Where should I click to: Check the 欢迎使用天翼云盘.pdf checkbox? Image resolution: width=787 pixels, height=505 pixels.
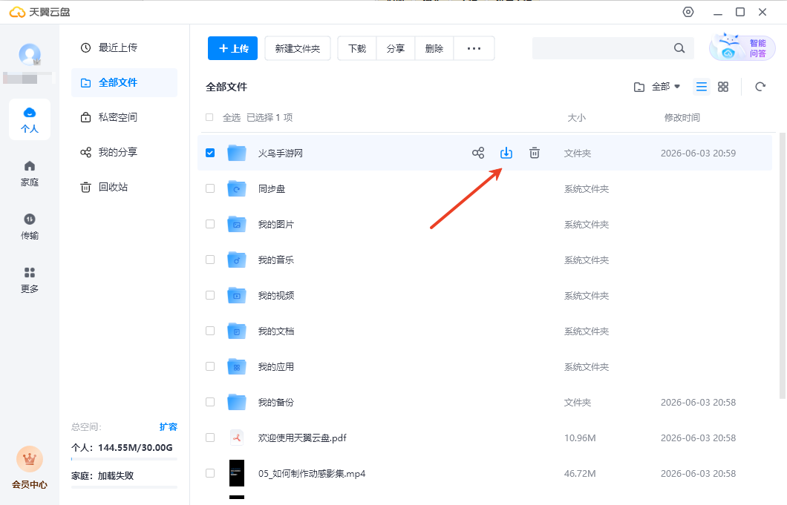[x=210, y=438]
